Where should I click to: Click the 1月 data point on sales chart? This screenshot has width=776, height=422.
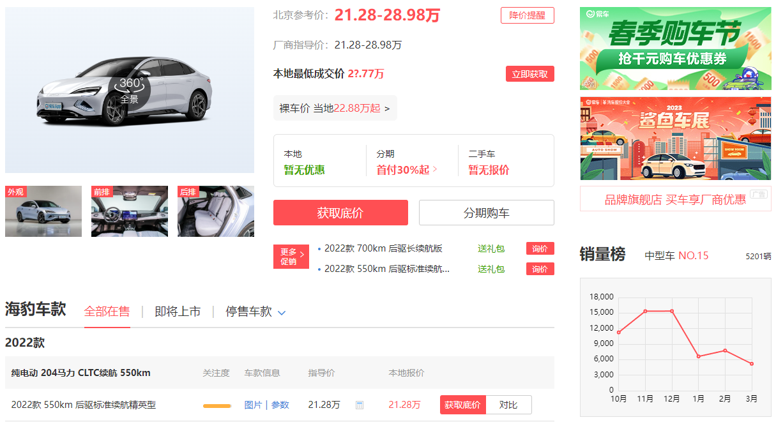click(x=699, y=356)
